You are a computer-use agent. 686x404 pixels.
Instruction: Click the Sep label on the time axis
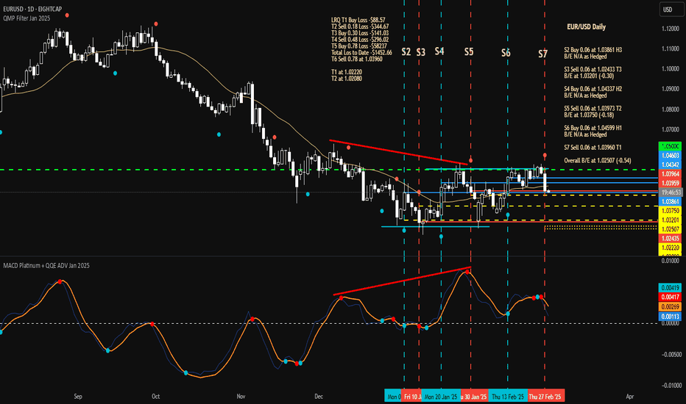coord(78,397)
